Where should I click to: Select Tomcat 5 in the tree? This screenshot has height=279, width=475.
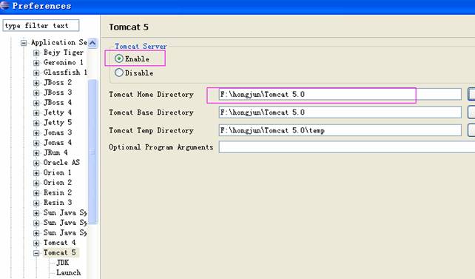[59, 252]
